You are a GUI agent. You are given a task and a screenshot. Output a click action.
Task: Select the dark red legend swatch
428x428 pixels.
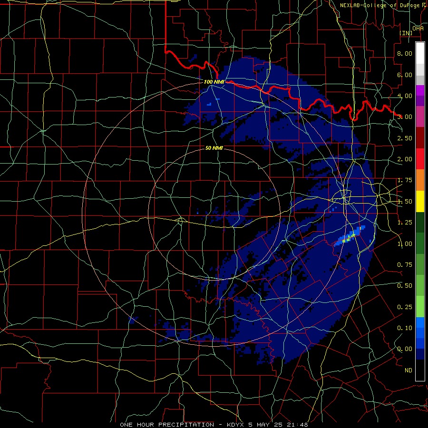pyautogui.click(x=420, y=138)
